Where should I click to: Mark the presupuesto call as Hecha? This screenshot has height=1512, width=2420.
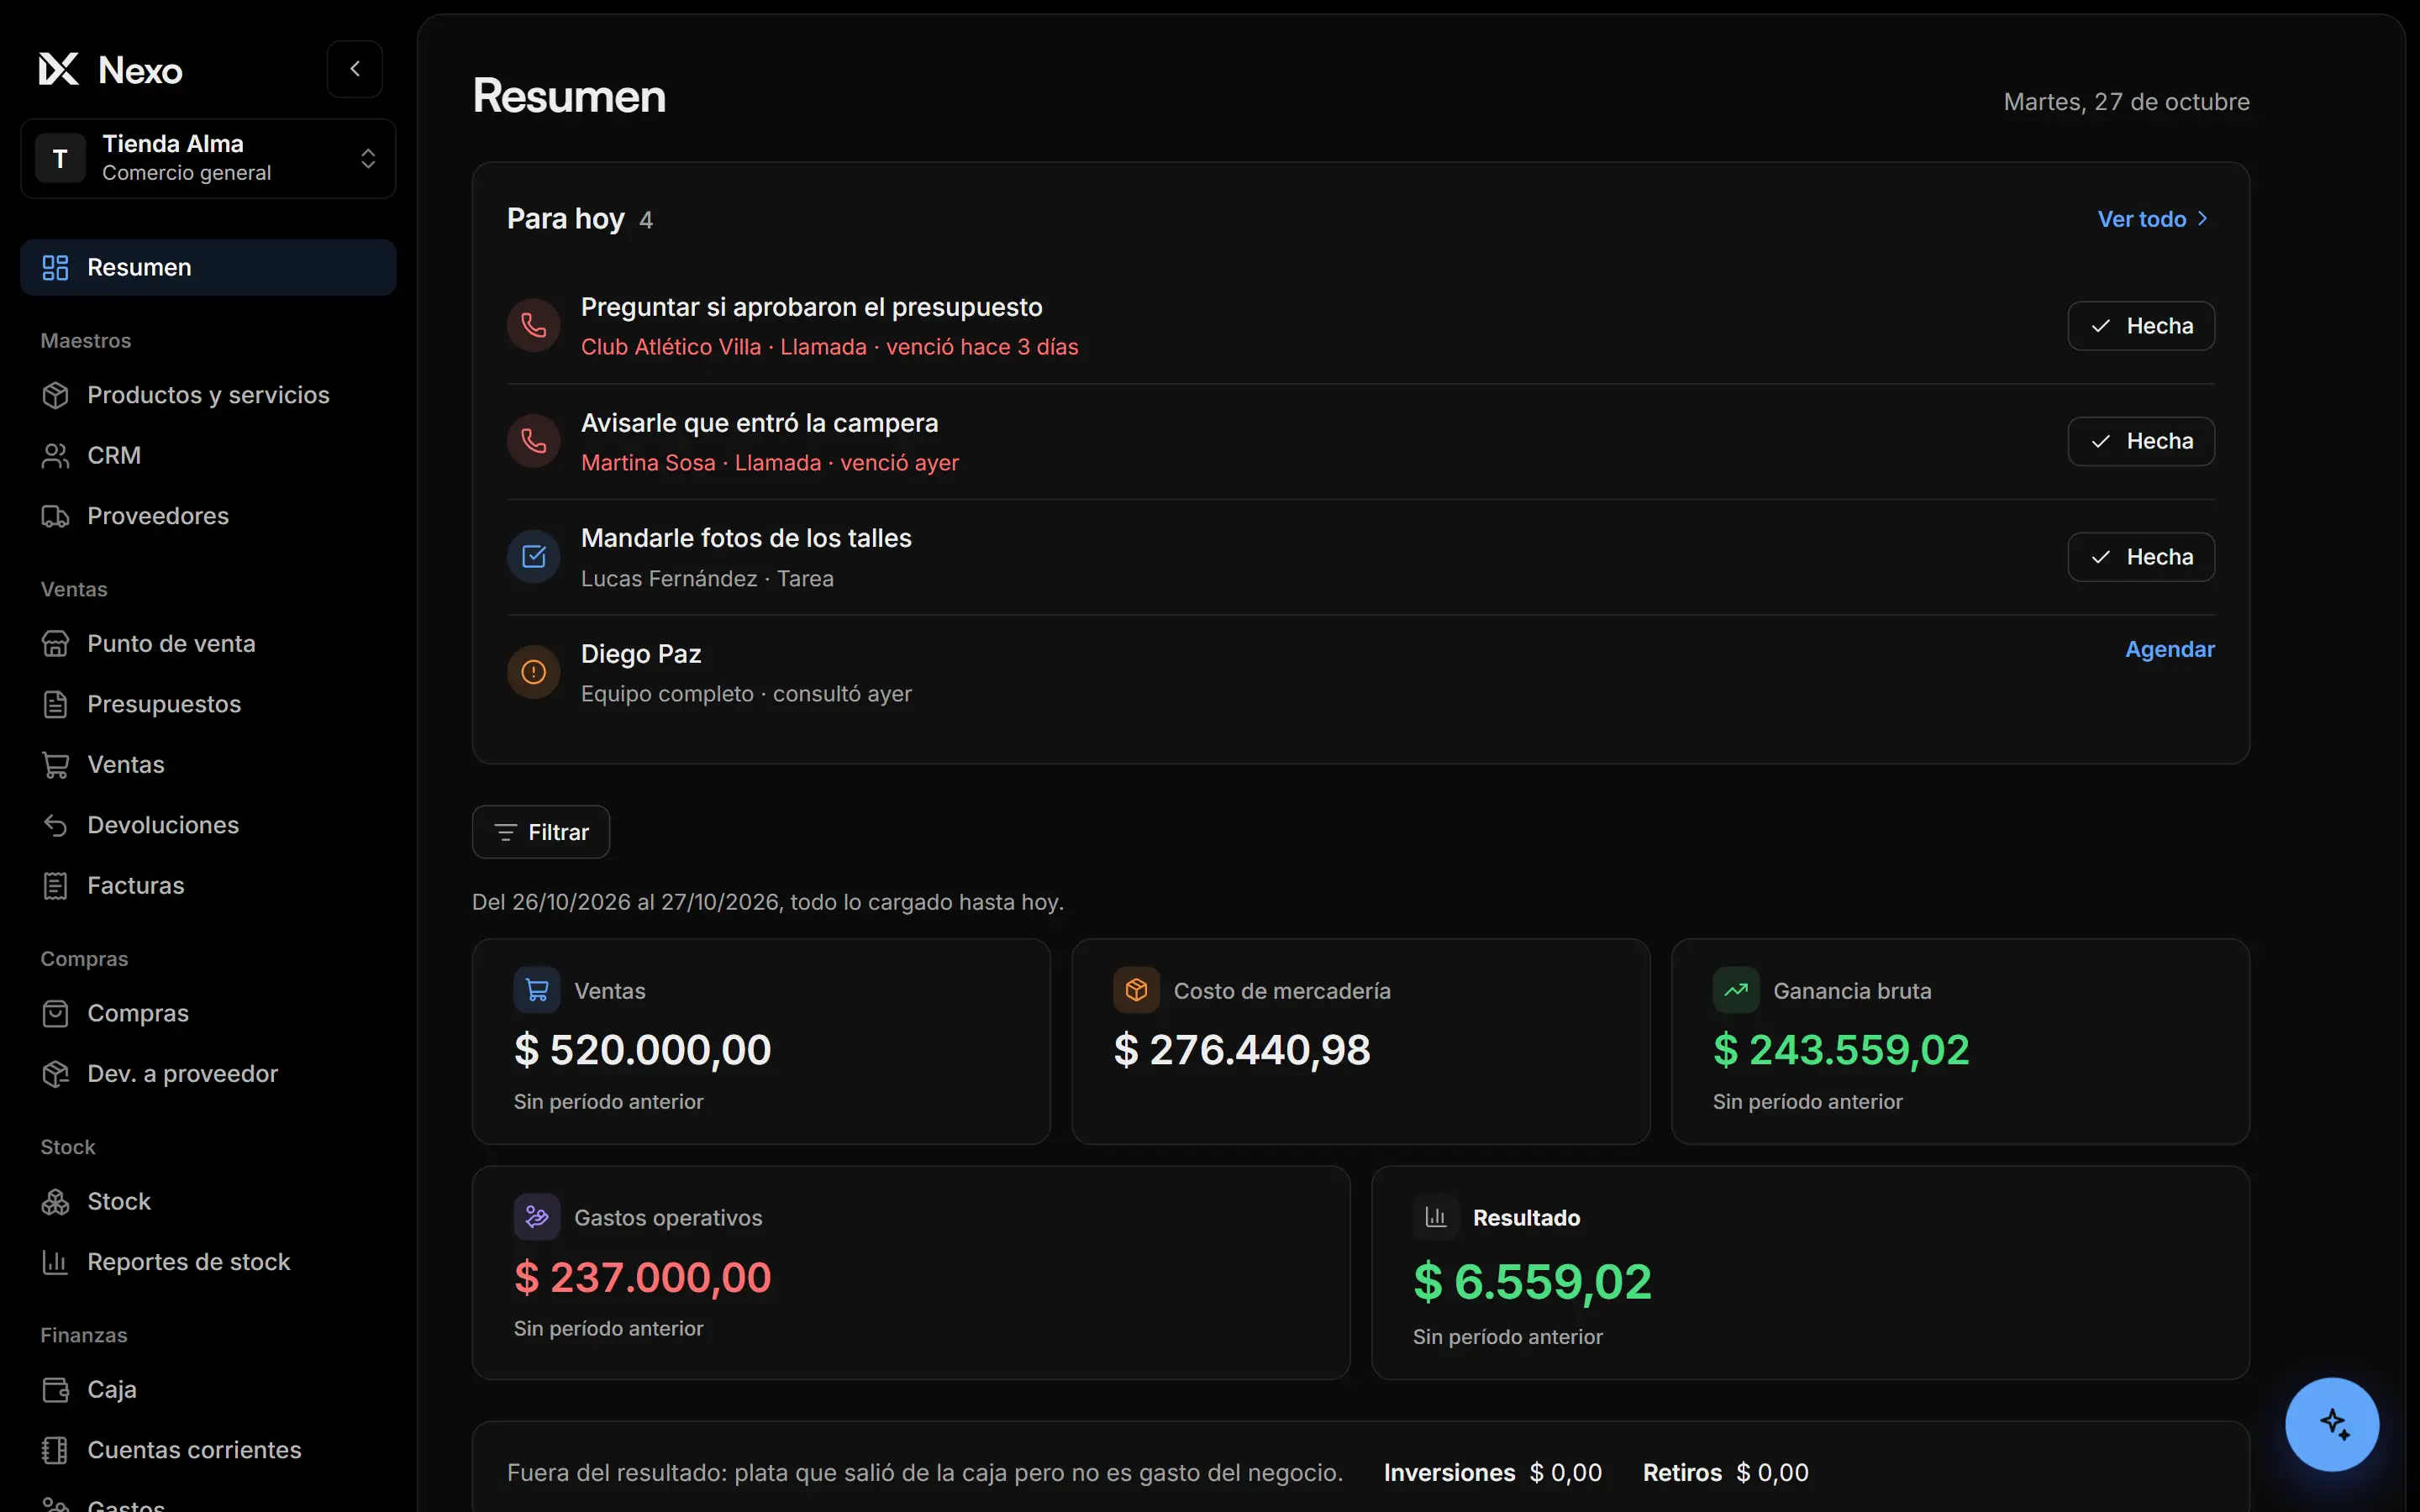2141,326
